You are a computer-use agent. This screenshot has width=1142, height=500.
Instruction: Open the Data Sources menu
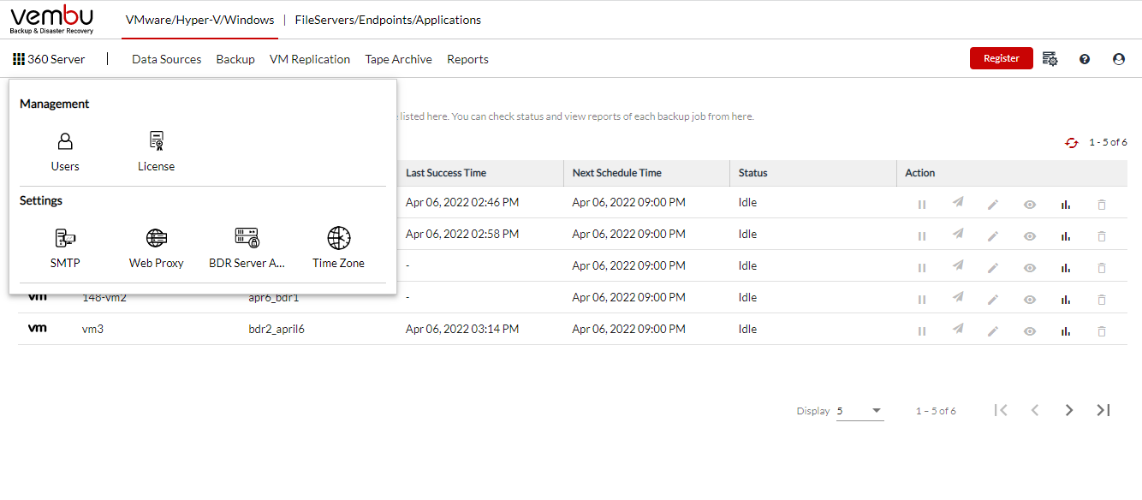(167, 59)
